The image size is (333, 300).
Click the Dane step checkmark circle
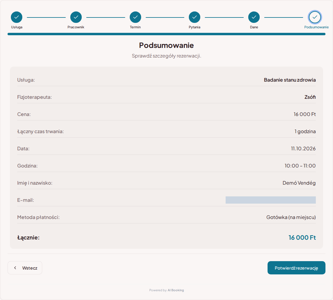pyautogui.click(x=254, y=17)
